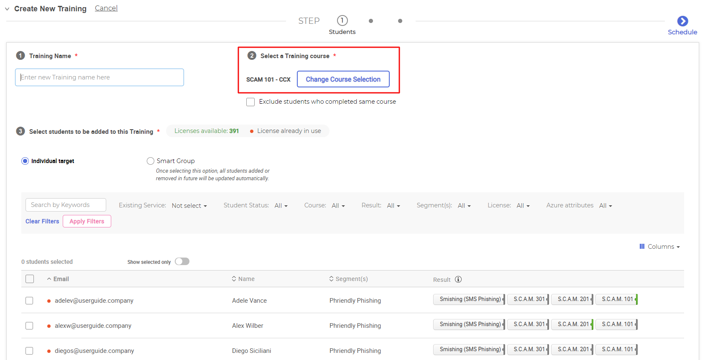Click Alex Wilber's S.C.A.M. 101 result tag
The height and width of the screenshot is (360, 705).
click(x=617, y=324)
